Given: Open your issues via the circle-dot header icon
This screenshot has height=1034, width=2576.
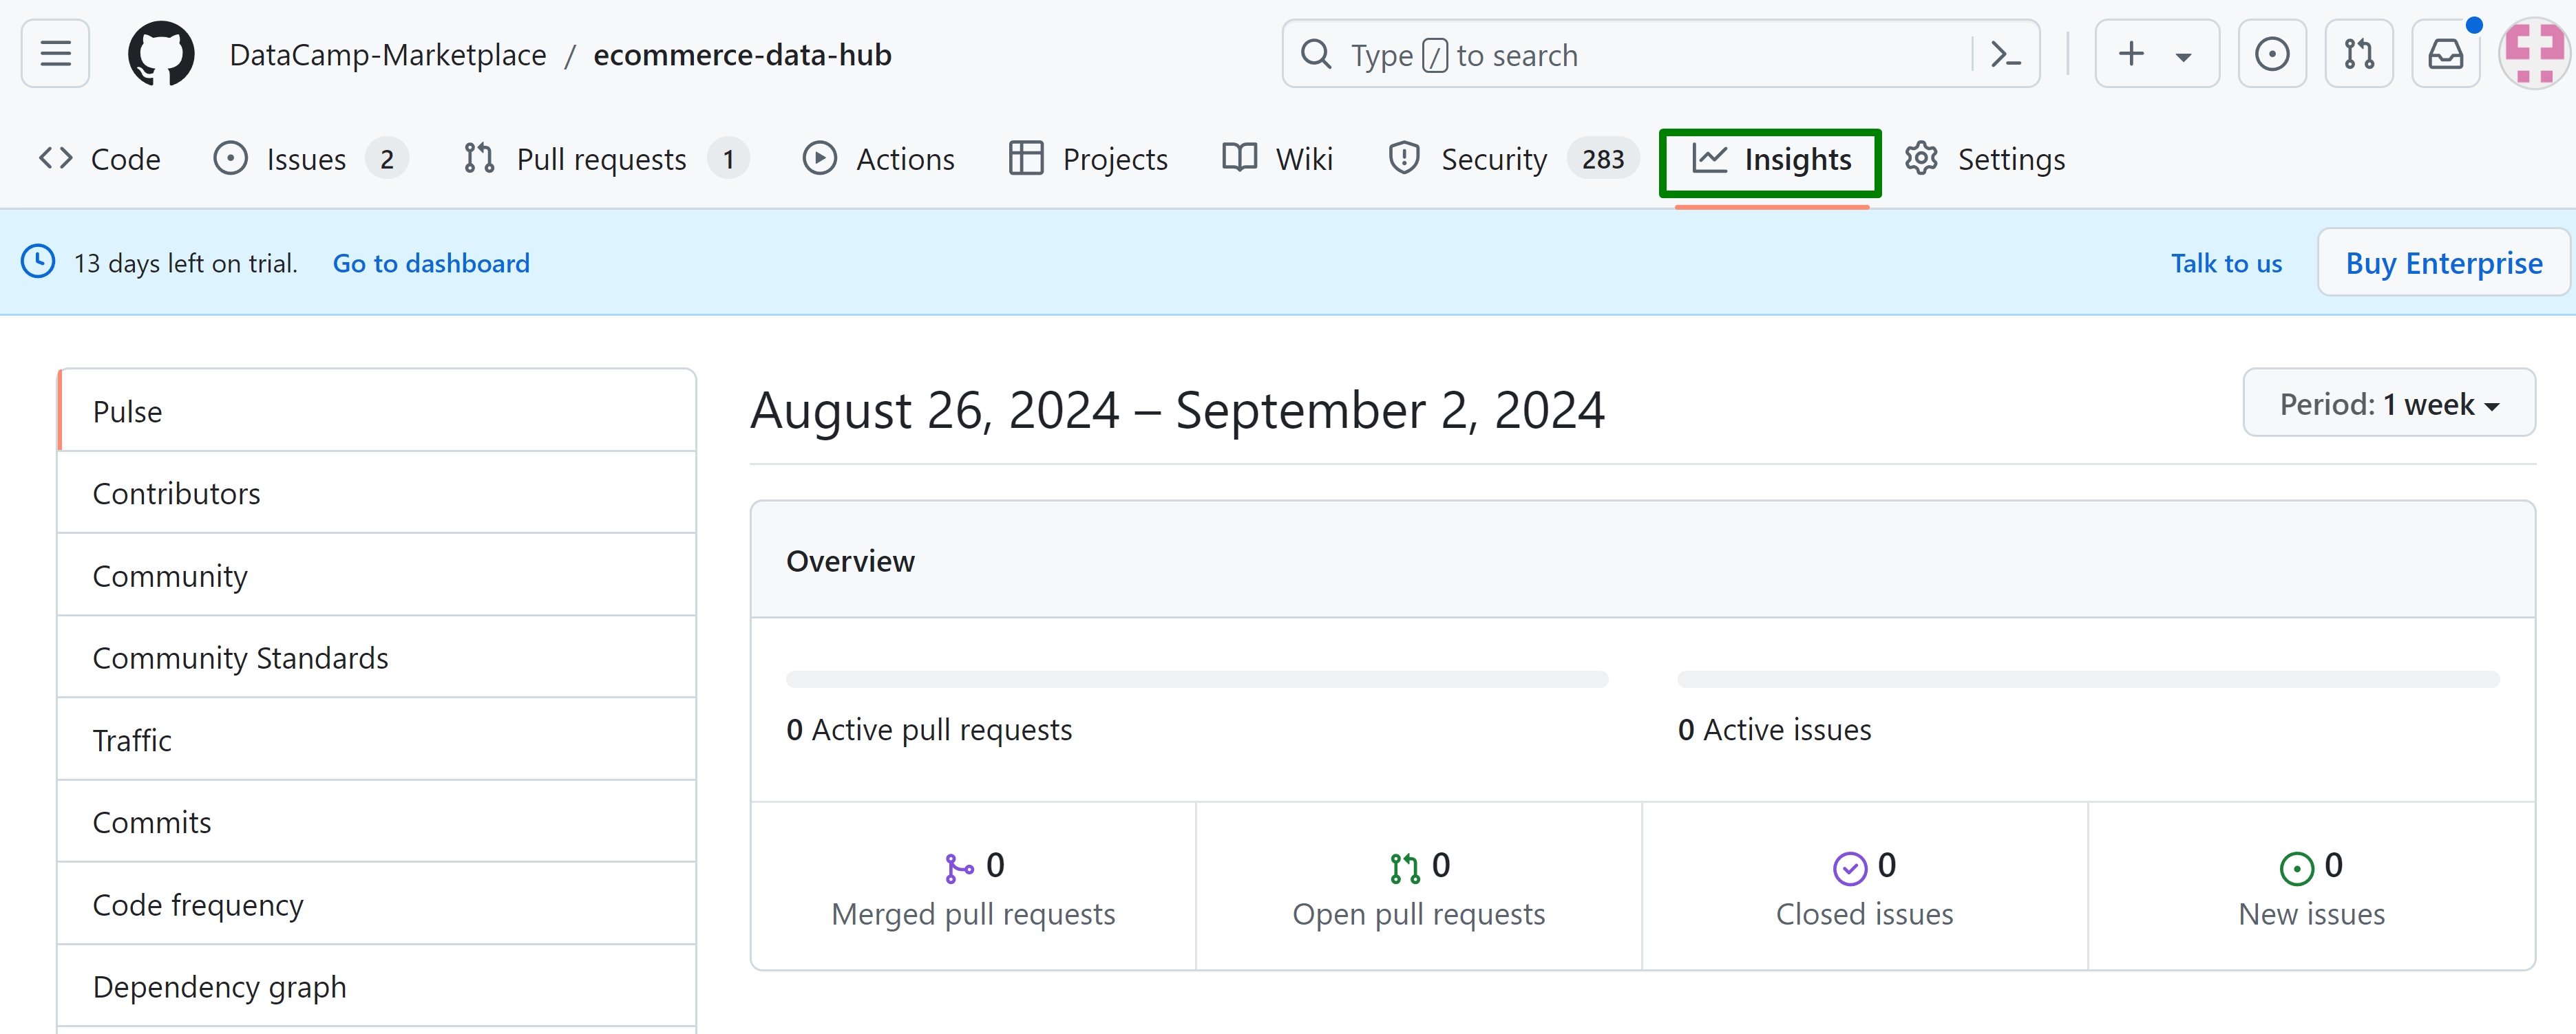Looking at the screenshot, I should (x=2272, y=54).
